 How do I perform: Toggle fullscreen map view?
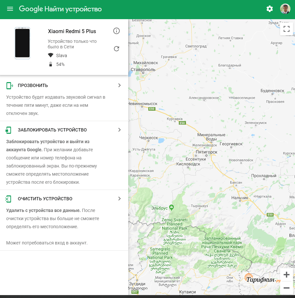point(286,29)
